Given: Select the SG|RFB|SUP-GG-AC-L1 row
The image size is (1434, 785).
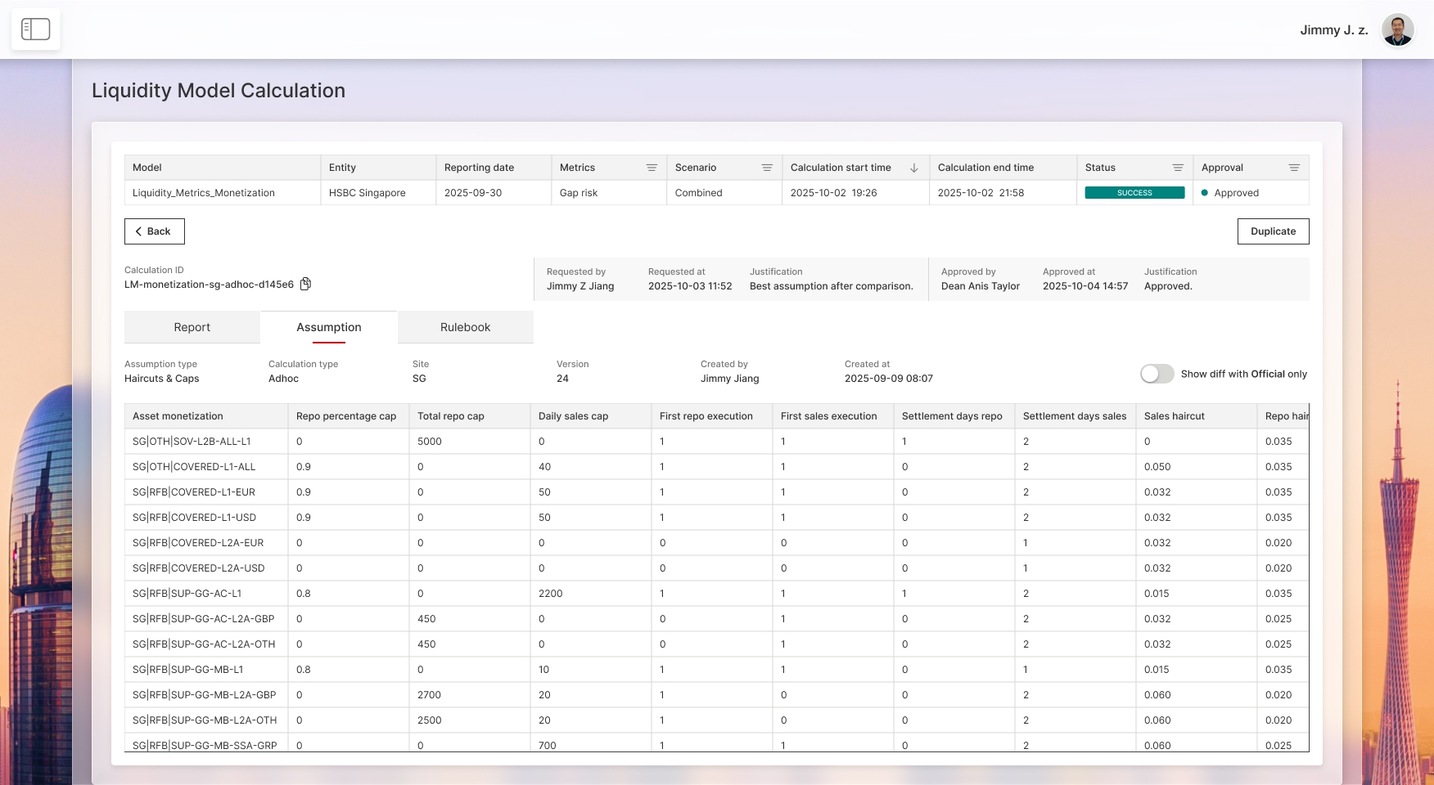Looking at the screenshot, I should pyautogui.click(x=187, y=594).
